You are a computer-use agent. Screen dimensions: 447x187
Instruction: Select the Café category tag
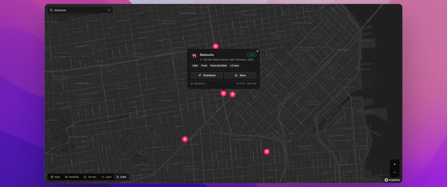(x=195, y=66)
